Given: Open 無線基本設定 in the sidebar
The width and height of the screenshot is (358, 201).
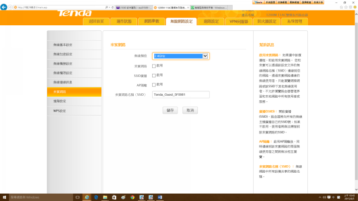Looking at the screenshot, I should point(74,45).
